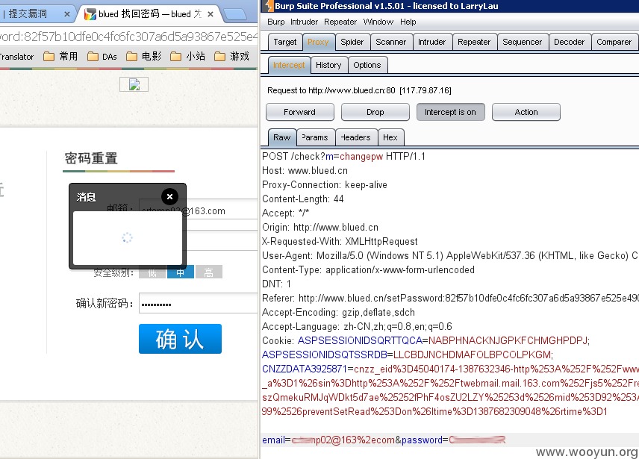Screen dimensions: 639x459
Task: Switch to the Target tab
Action: point(285,42)
